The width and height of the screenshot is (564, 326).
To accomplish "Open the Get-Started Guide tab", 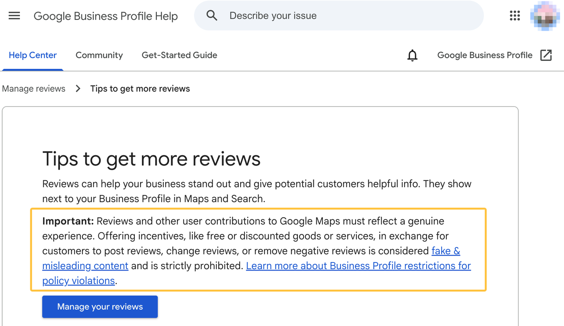I will pyautogui.click(x=179, y=56).
